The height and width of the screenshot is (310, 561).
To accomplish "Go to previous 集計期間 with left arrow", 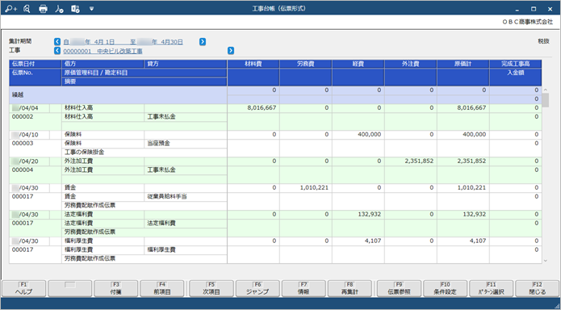I will (x=57, y=42).
